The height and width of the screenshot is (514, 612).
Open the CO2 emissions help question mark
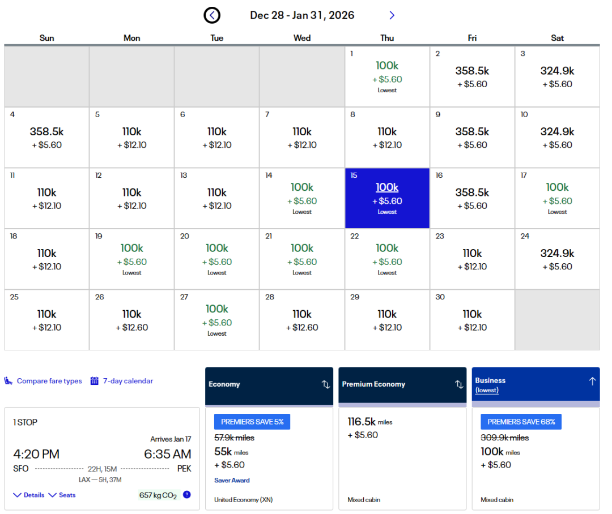coord(187,495)
